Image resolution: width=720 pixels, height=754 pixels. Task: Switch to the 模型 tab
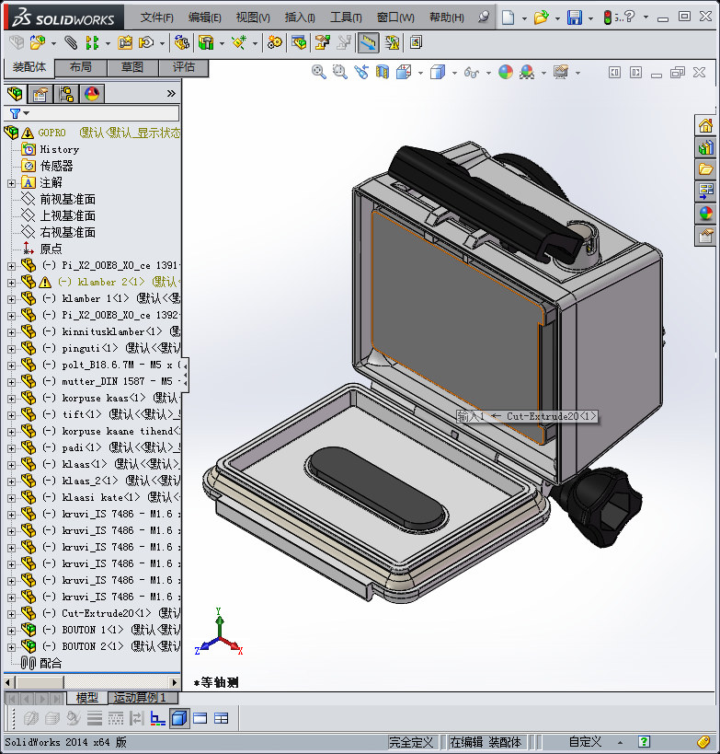[x=87, y=697]
